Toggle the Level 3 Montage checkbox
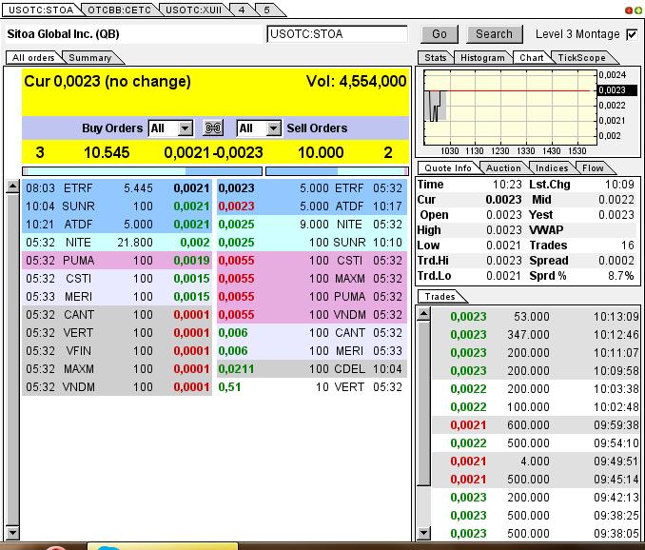The width and height of the screenshot is (645, 550). click(632, 34)
